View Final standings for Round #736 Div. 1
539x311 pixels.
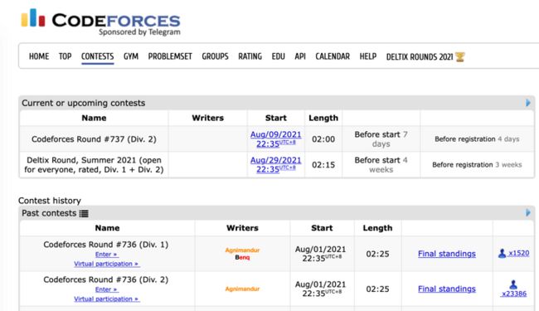click(446, 254)
